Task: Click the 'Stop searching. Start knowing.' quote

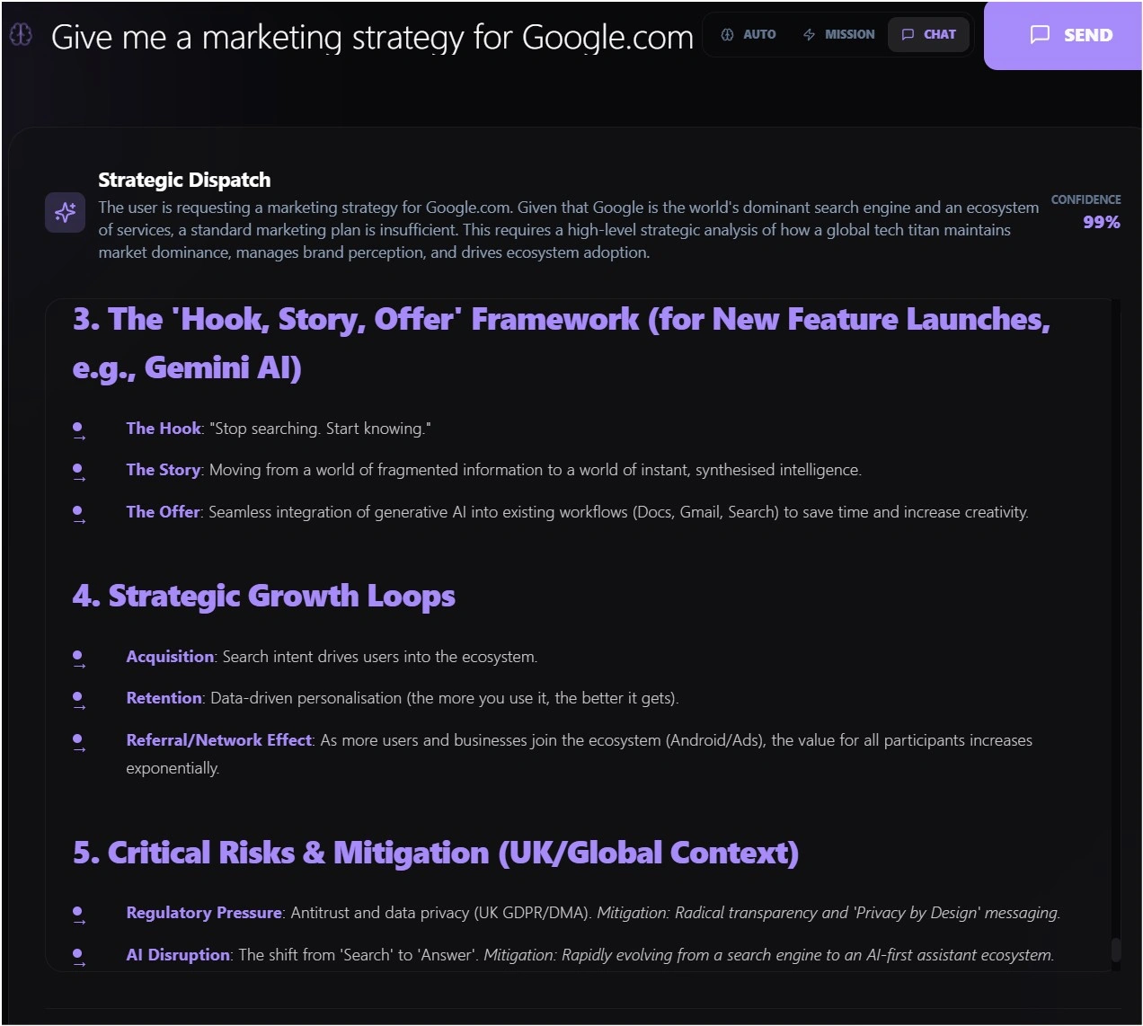Action: pos(320,429)
